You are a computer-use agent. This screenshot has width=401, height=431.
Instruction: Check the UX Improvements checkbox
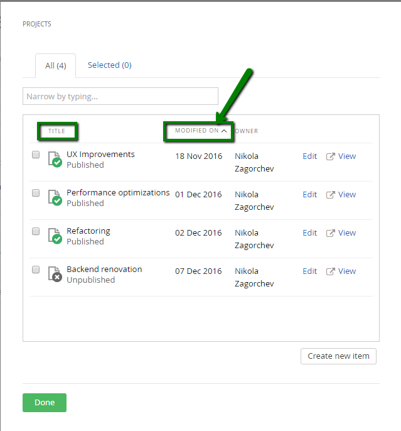pyautogui.click(x=36, y=155)
